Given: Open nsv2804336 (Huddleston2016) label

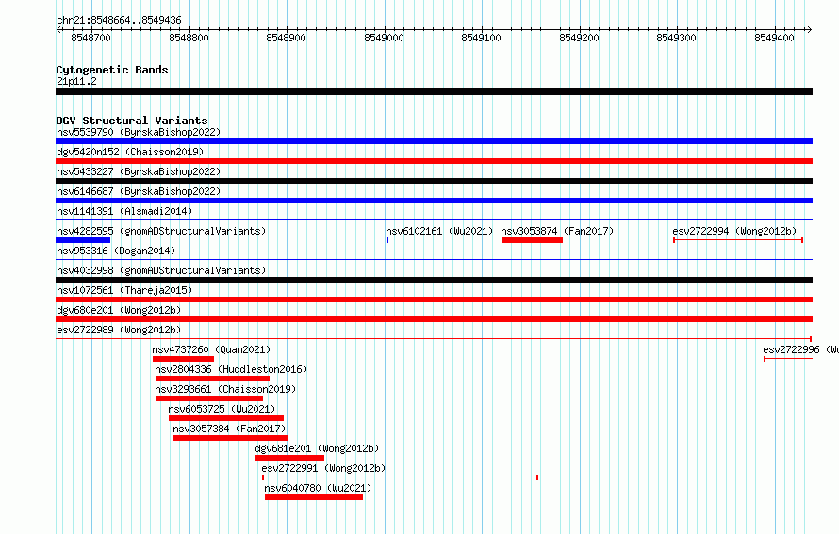Looking at the screenshot, I should click(231, 369).
